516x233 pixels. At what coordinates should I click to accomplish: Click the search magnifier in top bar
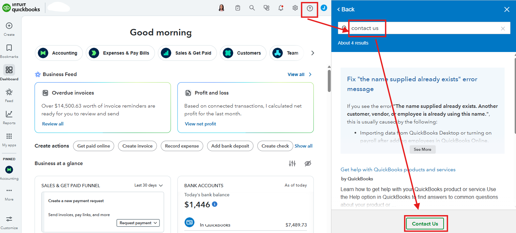(252, 8)
